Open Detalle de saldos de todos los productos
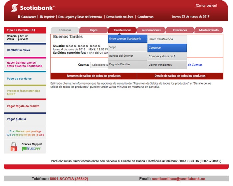The height and width of the screenshot is (186, 233). pos(180,76)
